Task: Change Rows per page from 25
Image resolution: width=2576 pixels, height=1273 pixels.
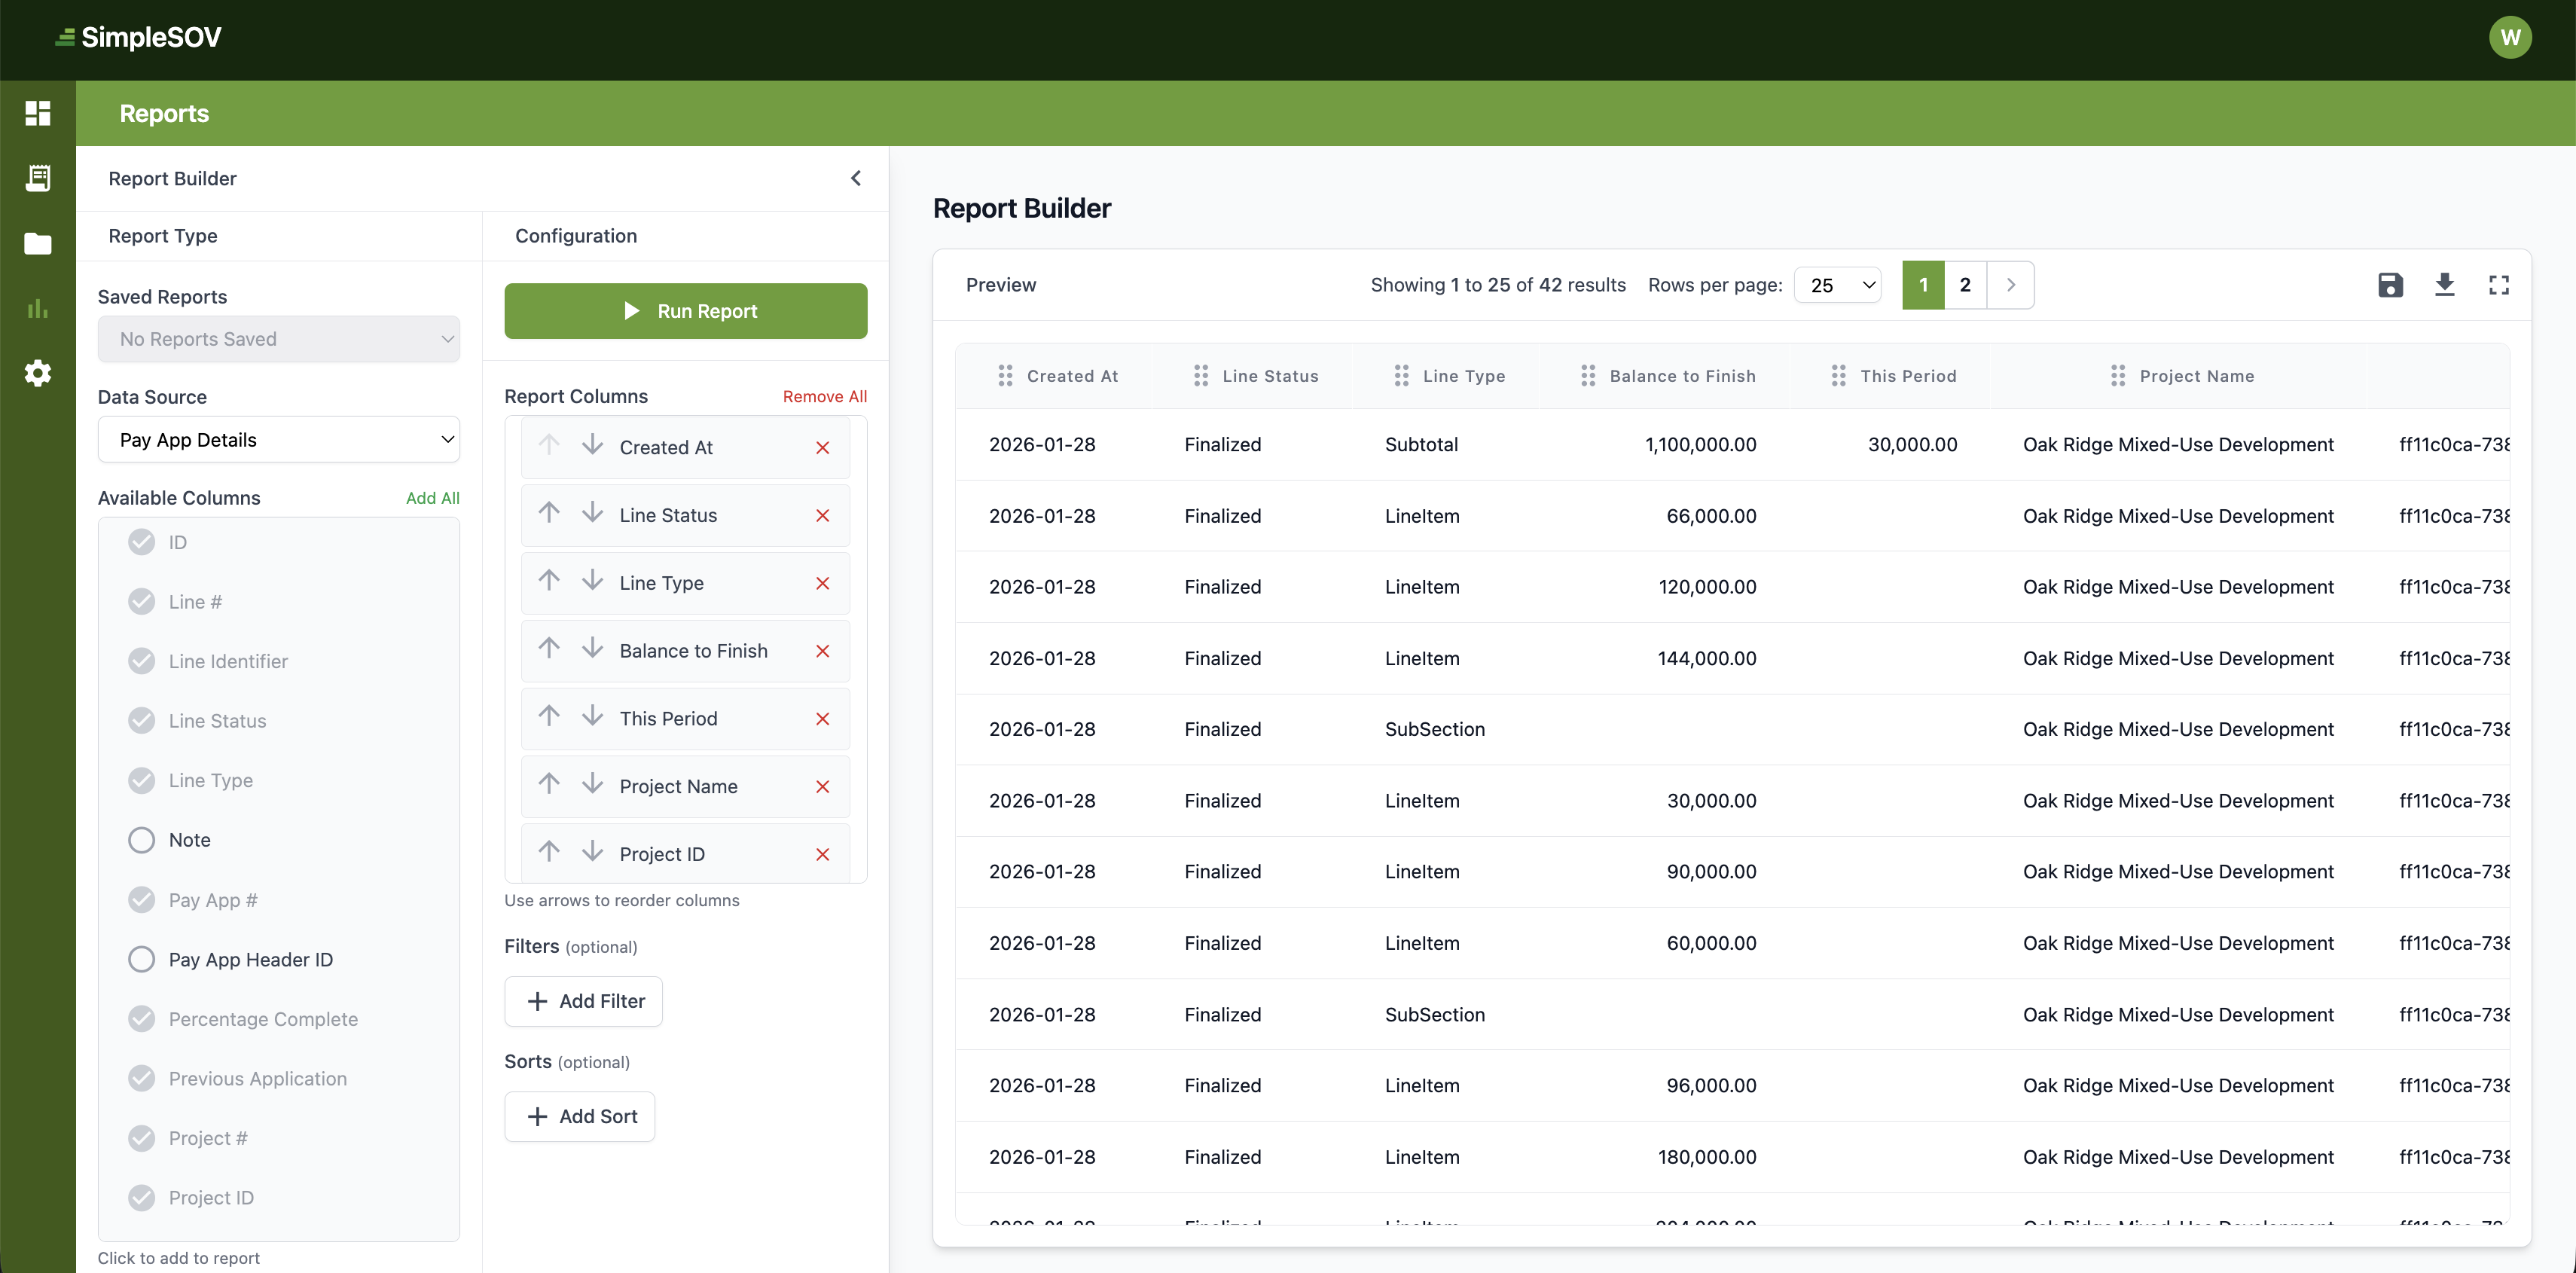Action: click(x=1838, y=285)
